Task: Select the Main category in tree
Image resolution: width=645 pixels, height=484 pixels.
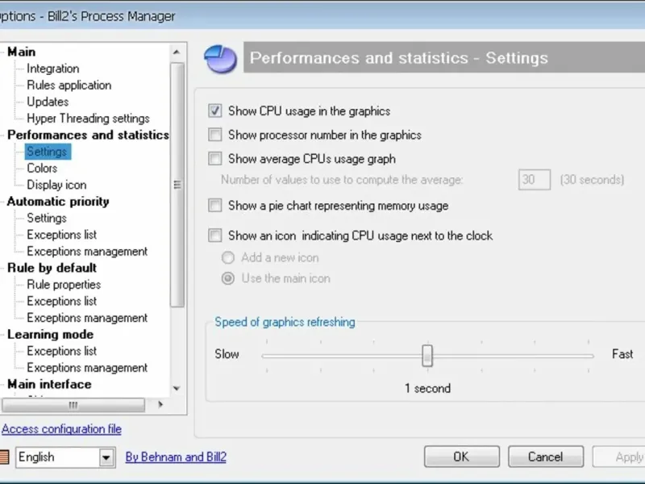Action: pos(22,52)
